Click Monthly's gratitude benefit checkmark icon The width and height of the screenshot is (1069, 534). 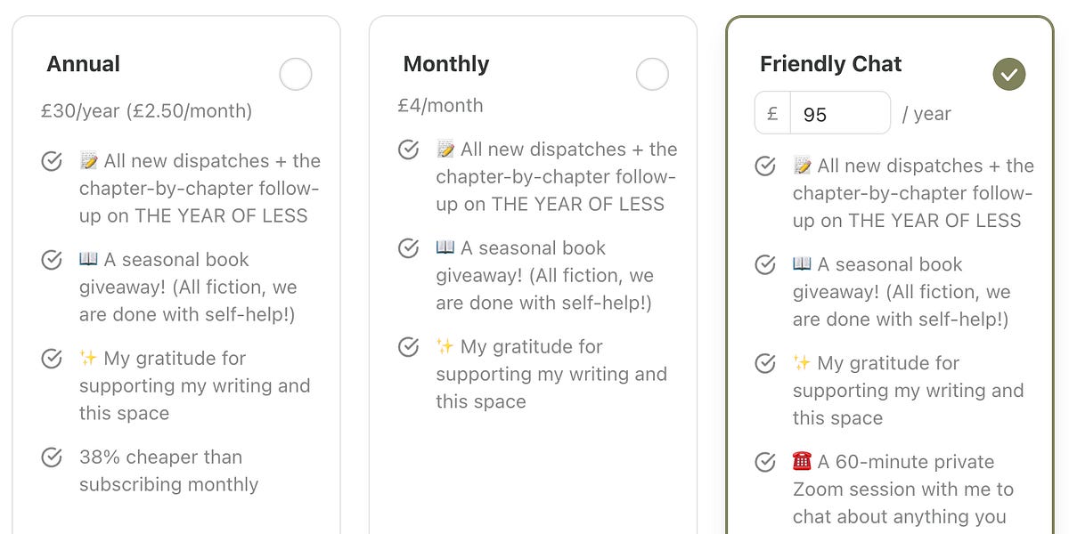[408, 347]
